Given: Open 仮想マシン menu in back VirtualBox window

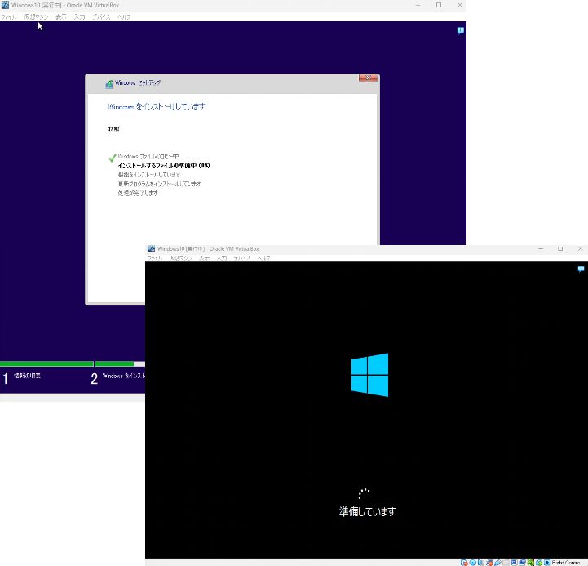Looking at the screenshot, I should tap(36, 17).
